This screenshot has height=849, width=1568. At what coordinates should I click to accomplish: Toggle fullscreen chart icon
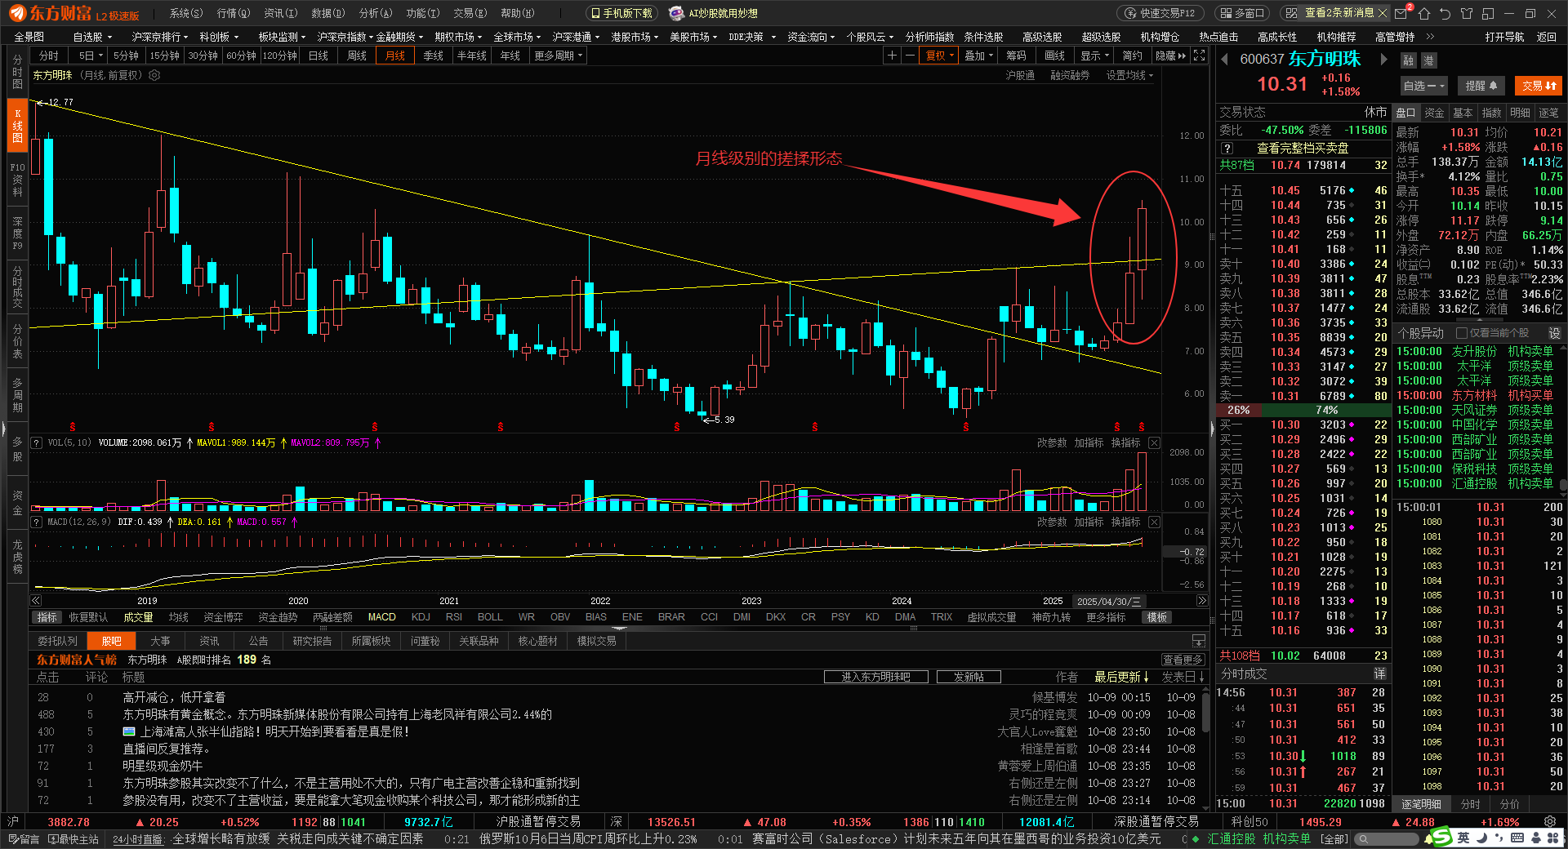1199,56
